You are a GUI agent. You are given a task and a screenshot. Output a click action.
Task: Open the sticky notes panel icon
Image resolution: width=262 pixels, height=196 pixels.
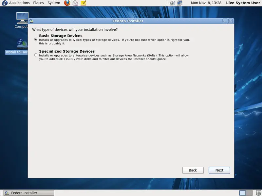(x=84, y=3)
